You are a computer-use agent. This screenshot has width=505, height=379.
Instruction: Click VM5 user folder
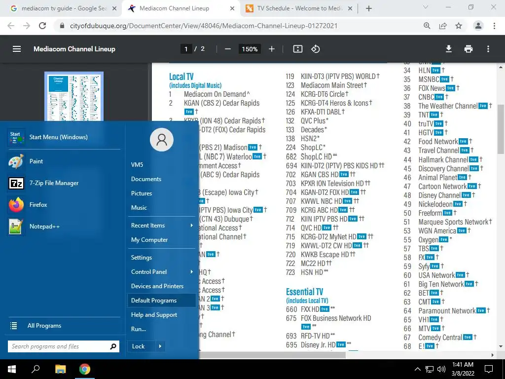[x=137, y=165]
